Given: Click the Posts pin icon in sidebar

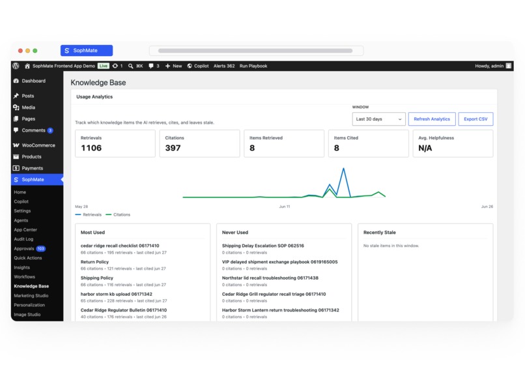Looking at the screenshot, I should click(16, 96).
